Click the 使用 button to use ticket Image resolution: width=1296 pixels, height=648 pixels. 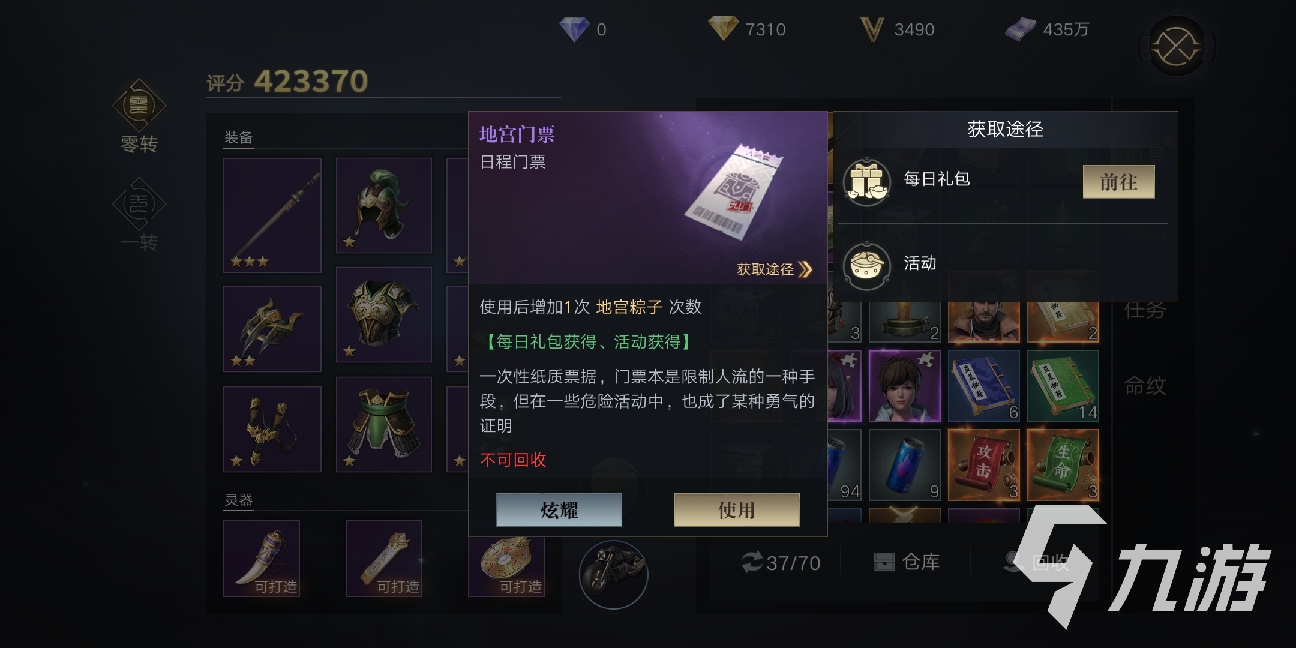point(737,510)
